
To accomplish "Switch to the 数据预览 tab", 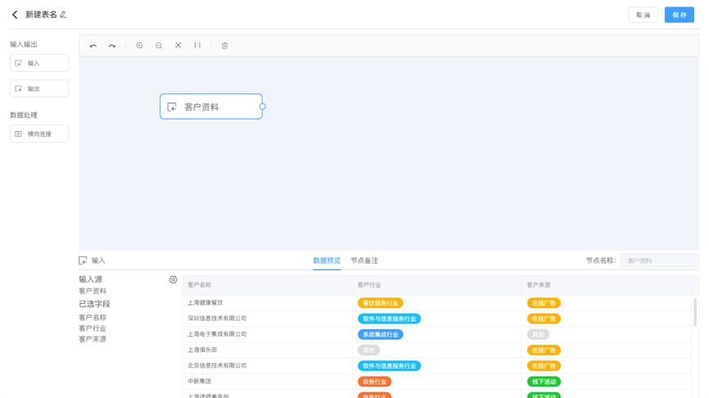I will 327,260.
